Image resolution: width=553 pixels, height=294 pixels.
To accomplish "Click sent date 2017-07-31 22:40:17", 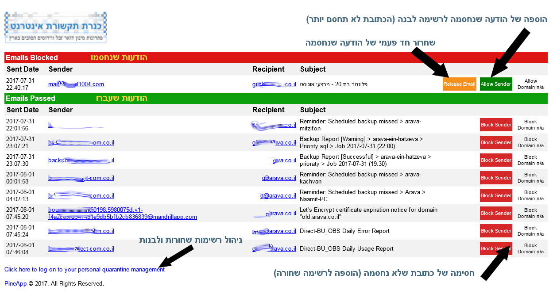I will pyautogui.click(x=20, y=84).
